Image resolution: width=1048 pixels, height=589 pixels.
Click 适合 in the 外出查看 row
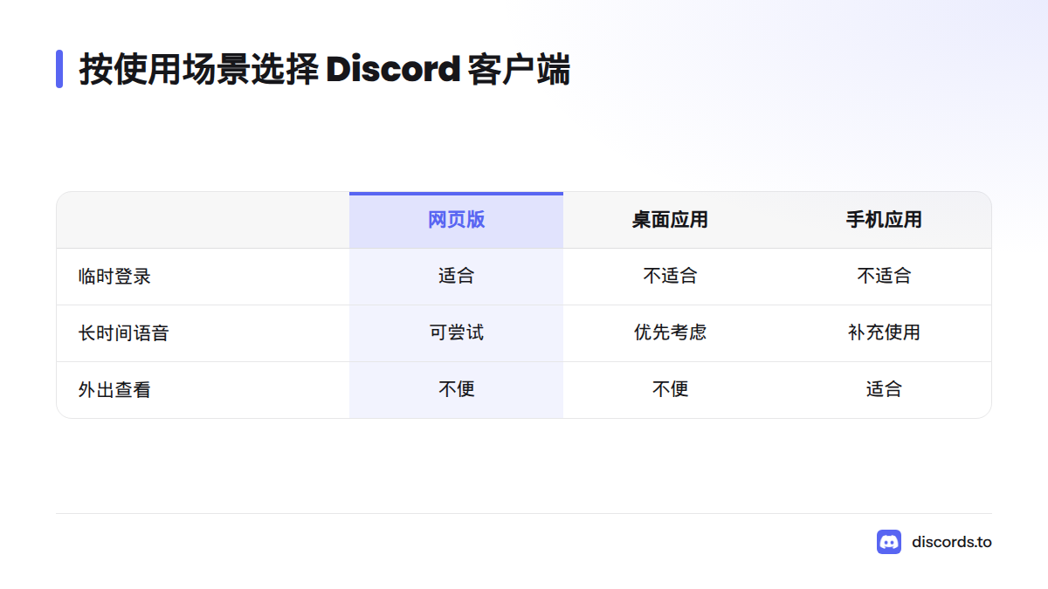coord(884,390)
